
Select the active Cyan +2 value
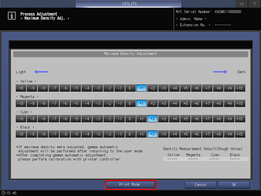point(152,119)
